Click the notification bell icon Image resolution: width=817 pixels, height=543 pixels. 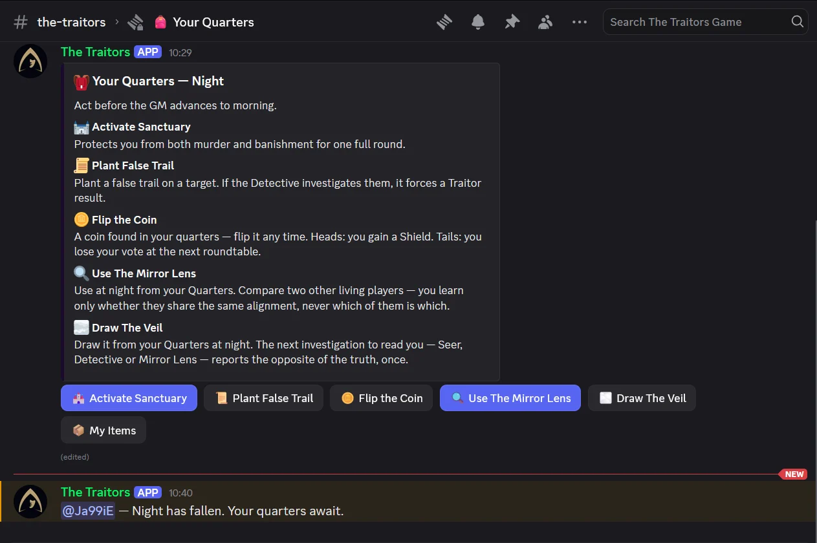click(478, 22)
